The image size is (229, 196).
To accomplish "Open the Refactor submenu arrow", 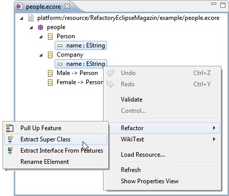I will pos(214,128).
